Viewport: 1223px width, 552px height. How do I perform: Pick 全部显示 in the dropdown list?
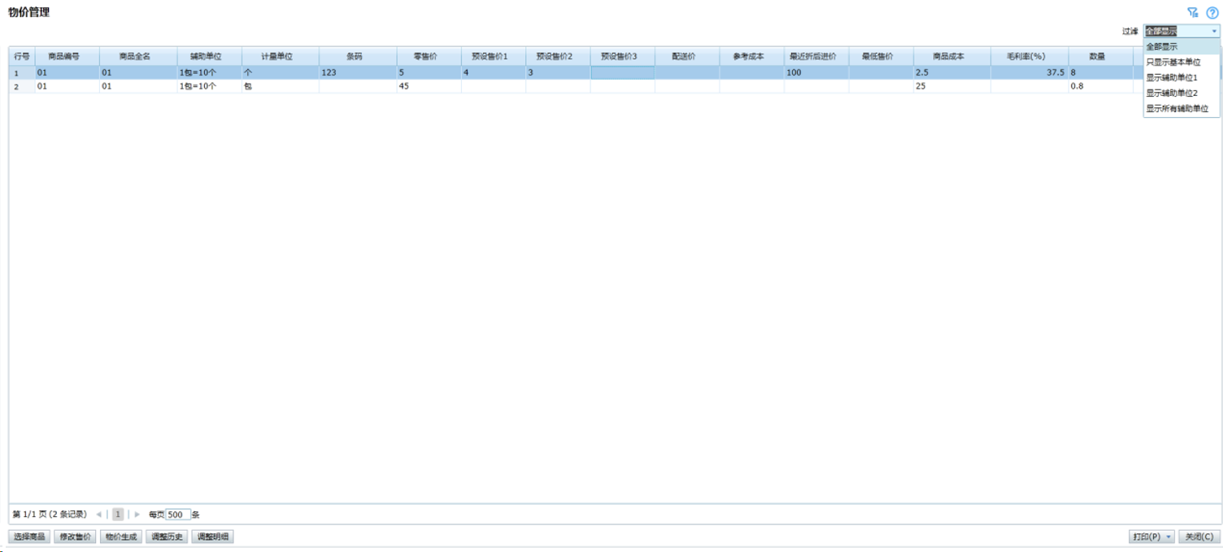coord(1161,46)
